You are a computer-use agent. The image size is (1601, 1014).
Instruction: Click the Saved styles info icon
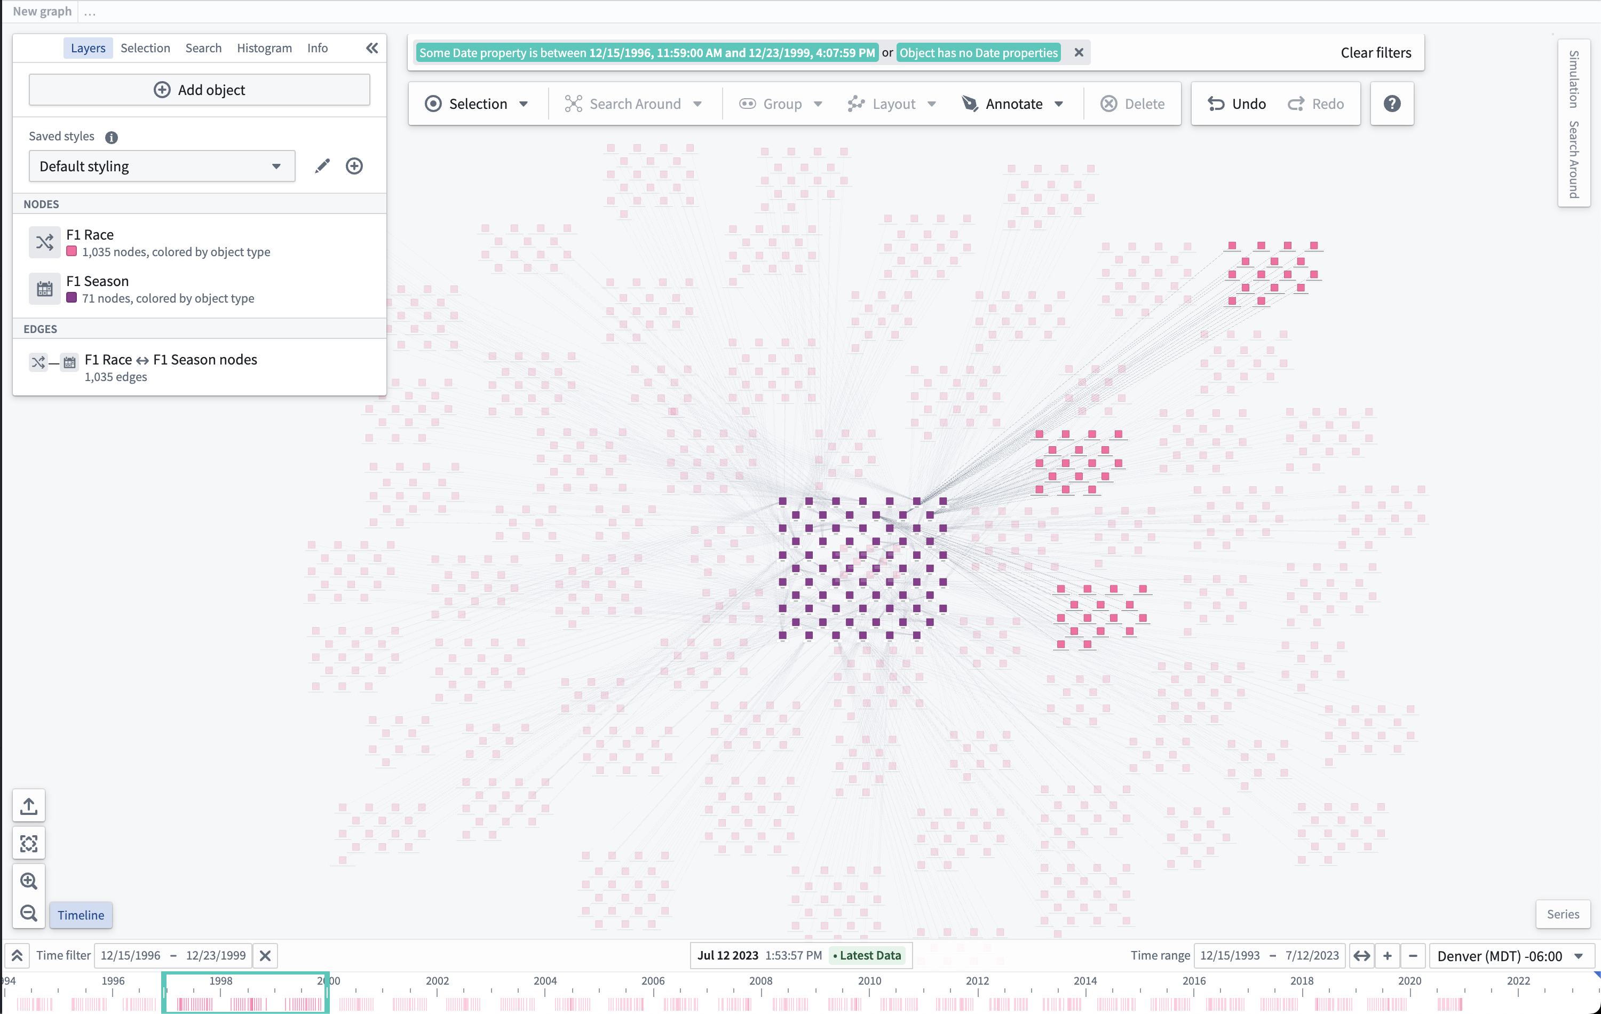pos(111,137)
